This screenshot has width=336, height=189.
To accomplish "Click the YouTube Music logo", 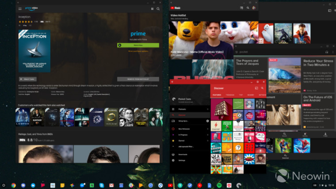I will pyautogui.click(x=175, y=8).
